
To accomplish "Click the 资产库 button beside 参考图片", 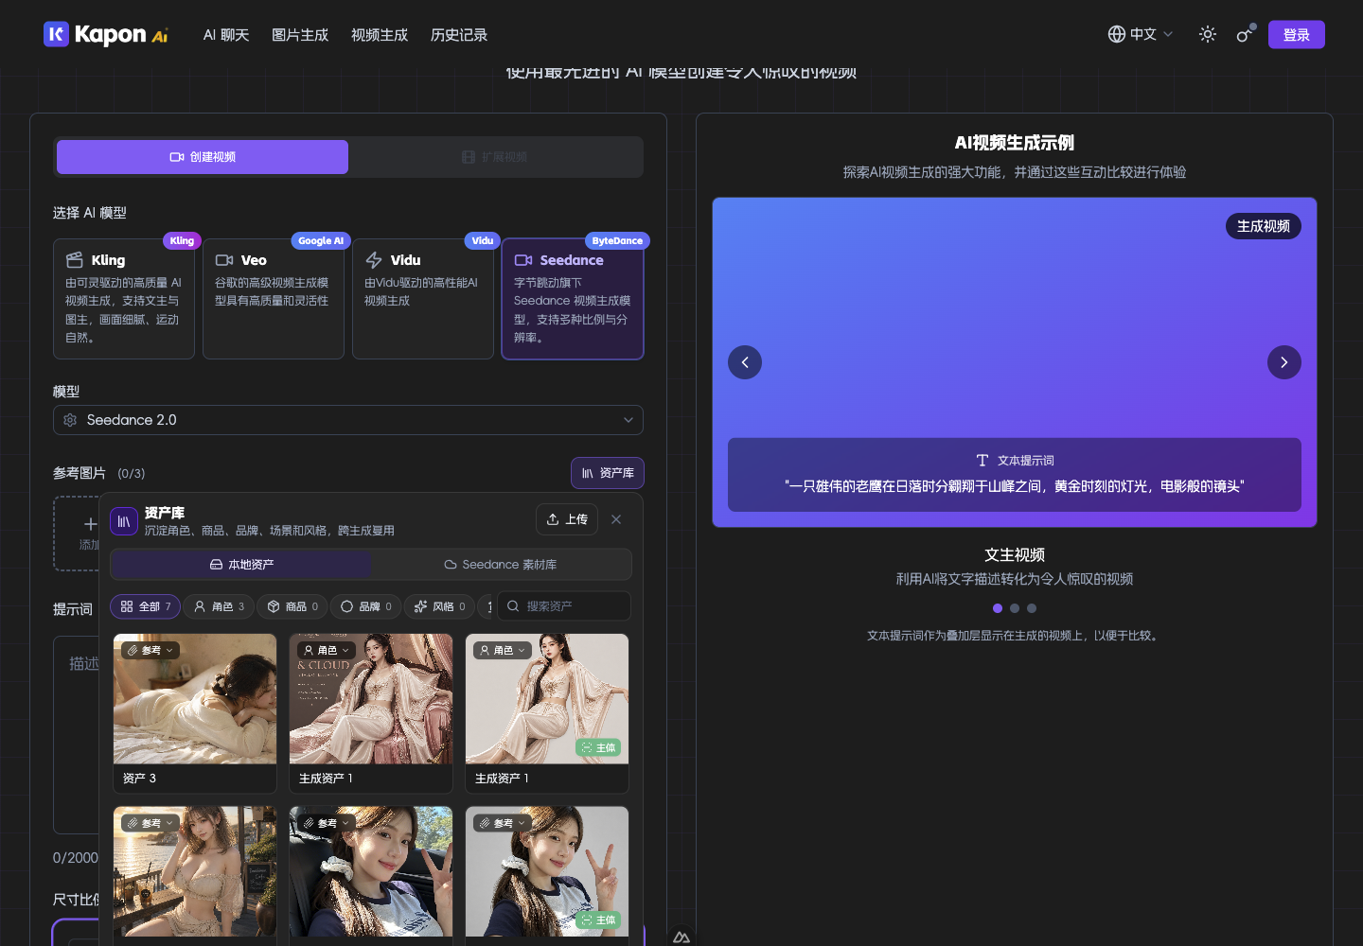I will [608, 473].
